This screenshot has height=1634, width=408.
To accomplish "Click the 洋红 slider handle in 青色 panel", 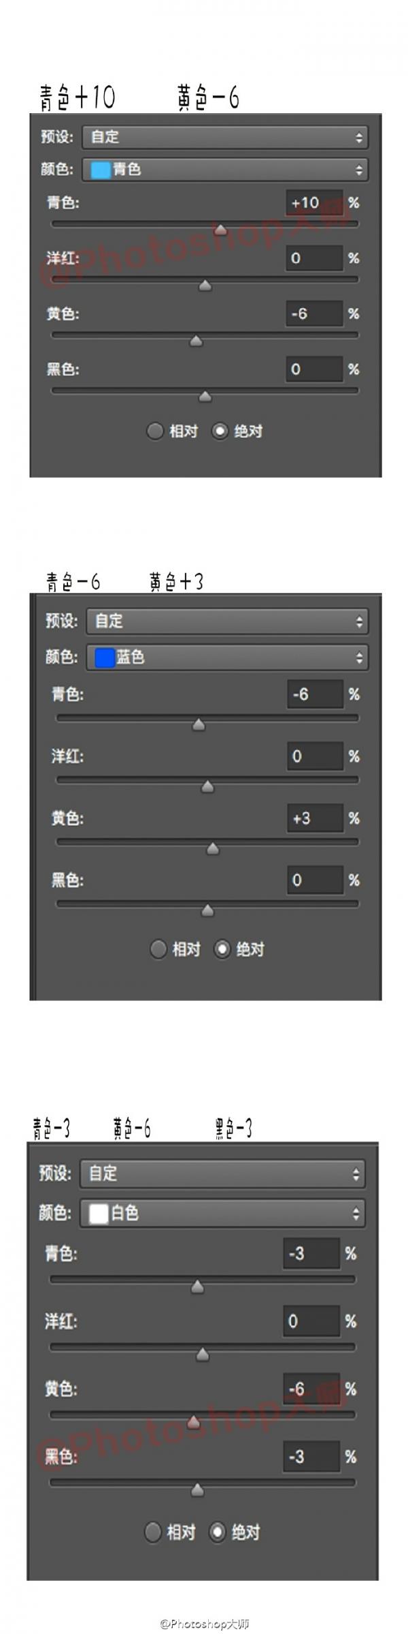I will point(205,285).
